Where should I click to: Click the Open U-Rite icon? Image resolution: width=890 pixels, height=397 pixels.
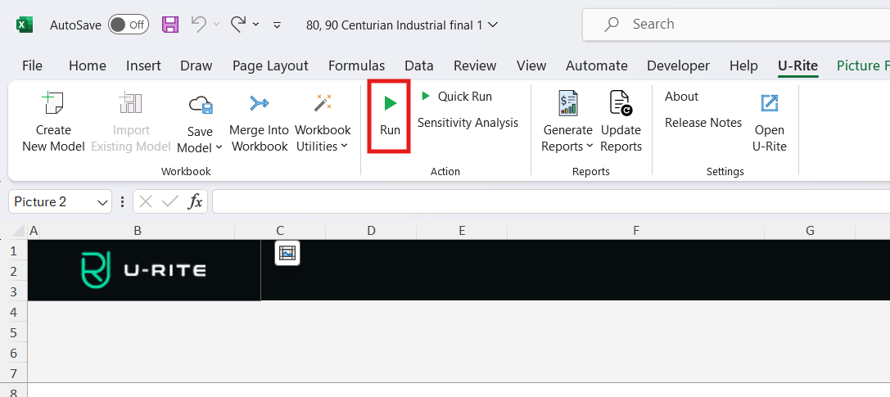[770, 103]
